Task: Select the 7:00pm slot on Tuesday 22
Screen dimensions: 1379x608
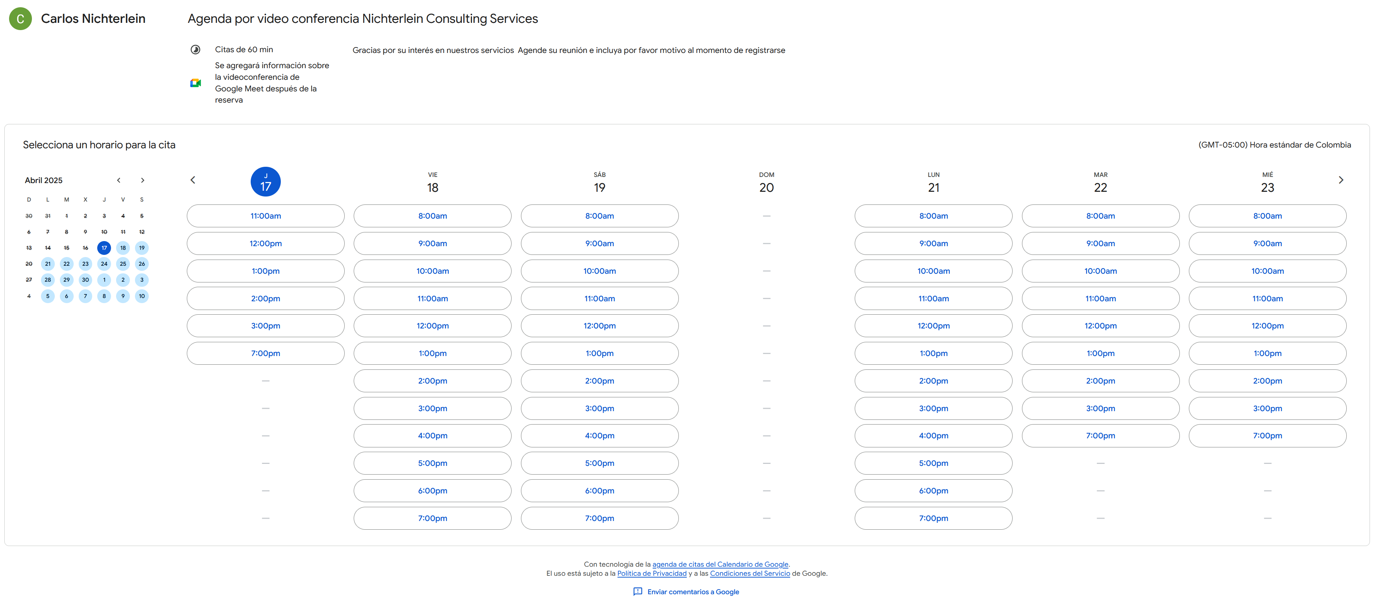Action: [1100, 436]
